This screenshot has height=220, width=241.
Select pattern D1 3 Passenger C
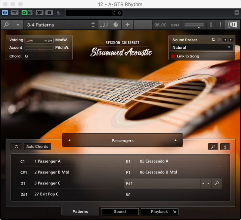coord(68,183)
